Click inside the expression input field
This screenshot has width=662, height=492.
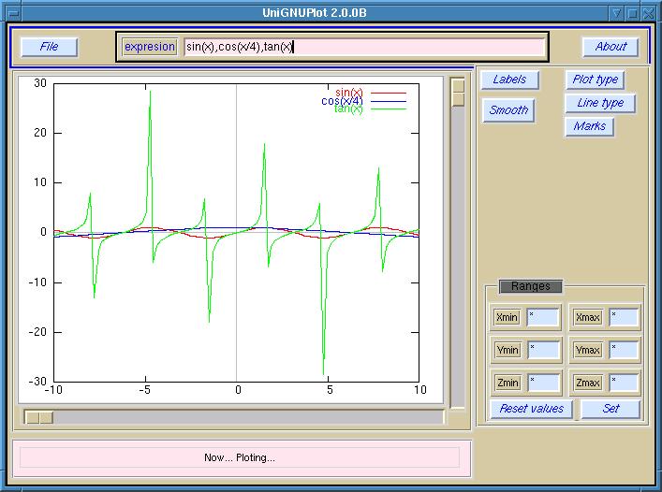tap(363, 47)
